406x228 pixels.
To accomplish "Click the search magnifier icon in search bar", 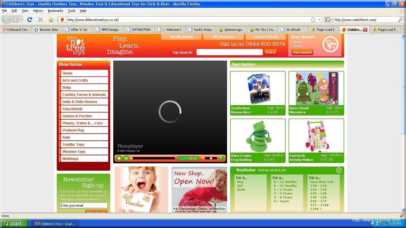I will click(400, 20).
